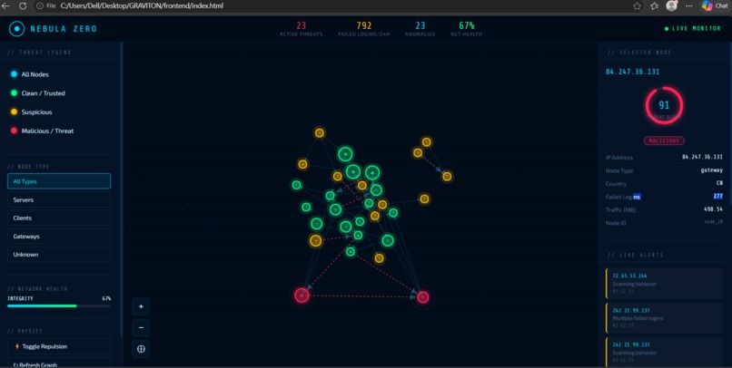Image resolution: width=732 pixels, height=368 pixels.
Task: Select the topmost yellow suspicious node in the graph
Action: point(320,133)
